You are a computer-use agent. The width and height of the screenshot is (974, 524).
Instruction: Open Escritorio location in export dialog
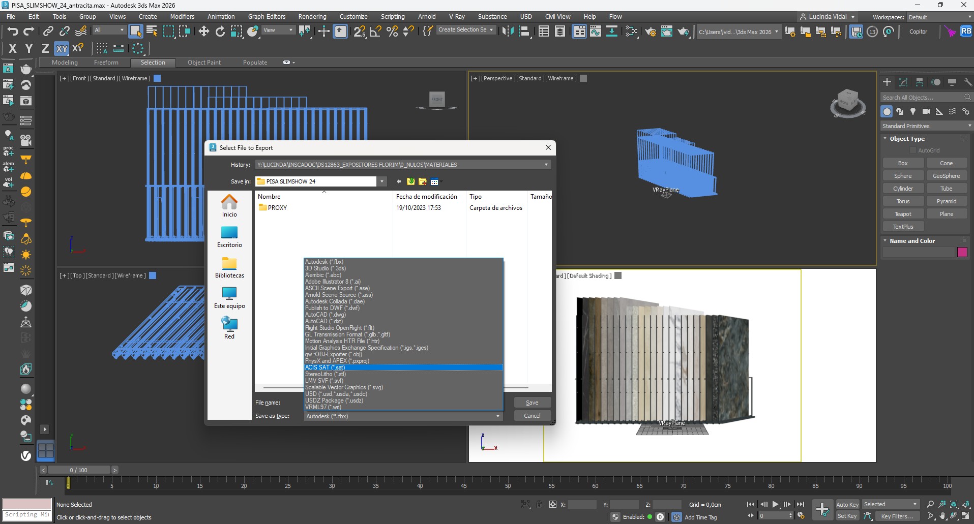[229, 236]
